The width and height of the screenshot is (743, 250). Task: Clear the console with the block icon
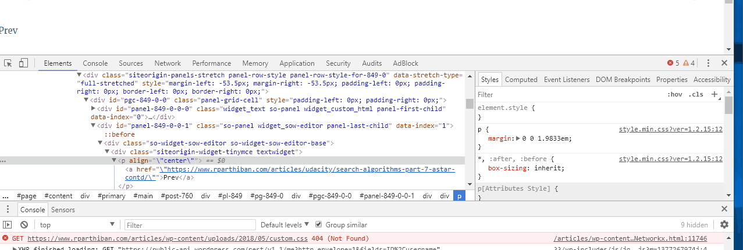(24, 224)
